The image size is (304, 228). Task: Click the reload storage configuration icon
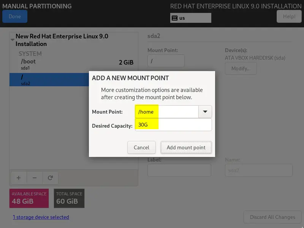(x=51, y=178)
